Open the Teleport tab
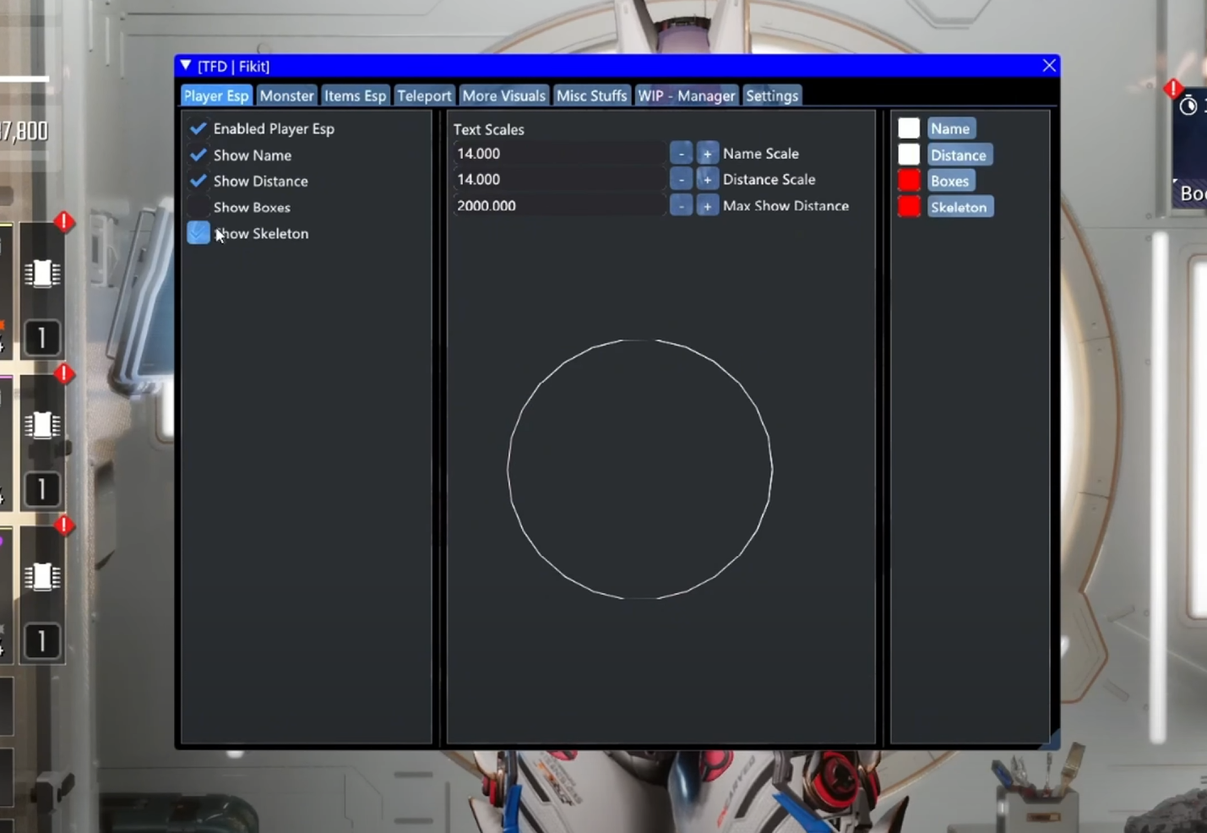This screenshot has width=1207, height=833. 424,95
